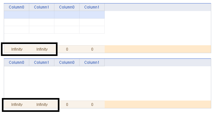This screenshot has width=215, height=115.
Task: Click third row's first cell in upper grid
Action: pyautogui.click(x=16, y=30)
